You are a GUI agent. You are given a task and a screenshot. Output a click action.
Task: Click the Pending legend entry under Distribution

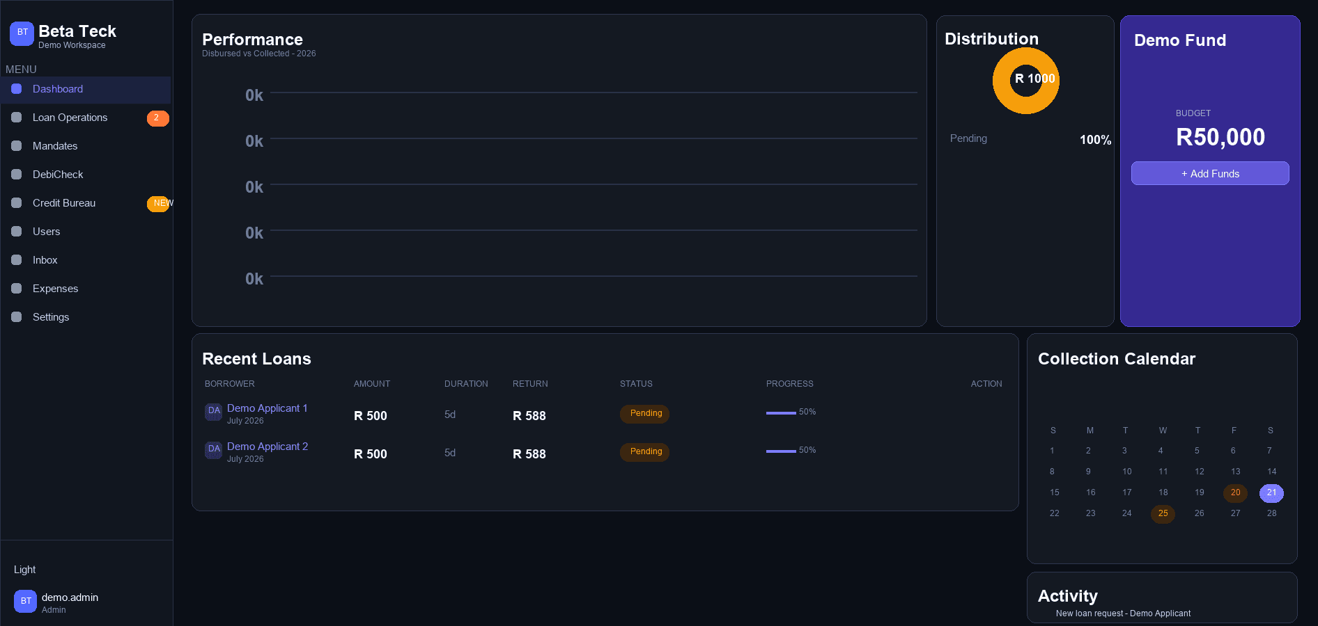(x=968, y=138)
